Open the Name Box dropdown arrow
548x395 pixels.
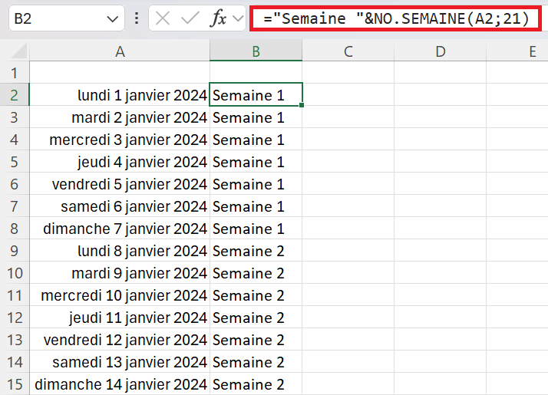click(112, 19)
